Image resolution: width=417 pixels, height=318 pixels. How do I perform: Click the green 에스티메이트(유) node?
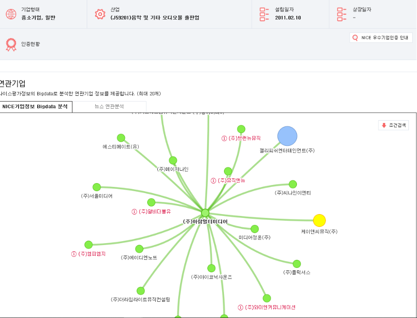tap(121, 138)
